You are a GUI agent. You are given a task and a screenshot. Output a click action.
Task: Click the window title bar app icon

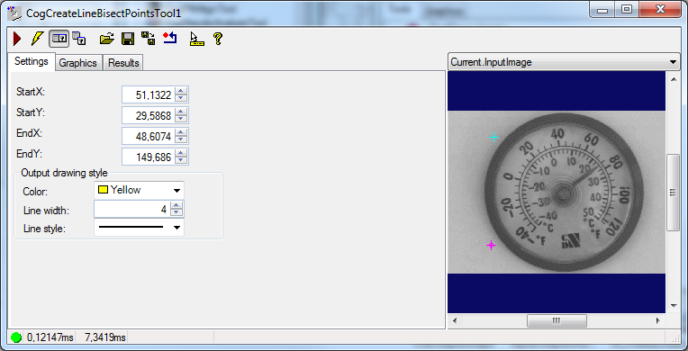(x=14, y=13)
